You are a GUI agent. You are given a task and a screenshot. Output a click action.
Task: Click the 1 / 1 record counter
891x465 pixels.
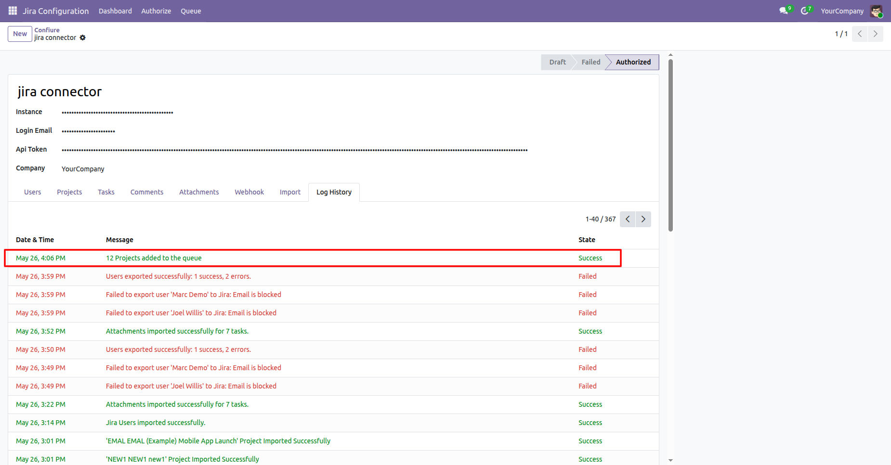click(x=841, y=34)
